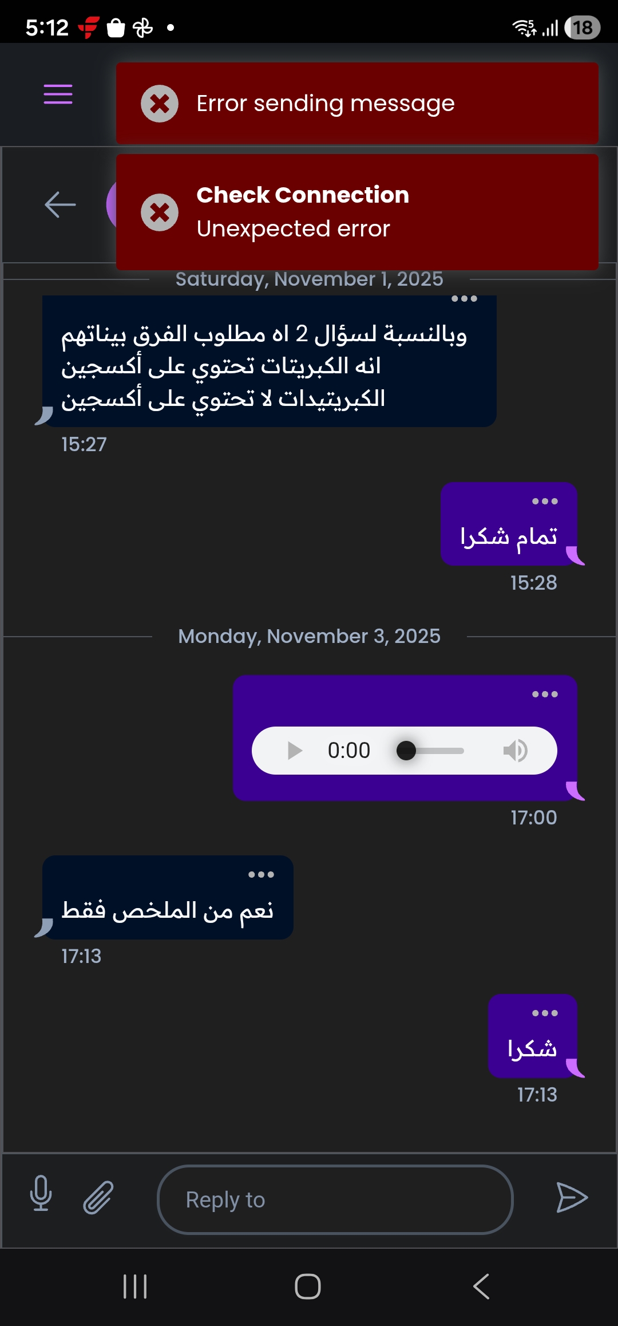Tap the microphone to record voice

pyautogui.click(x=41, y=1194)
